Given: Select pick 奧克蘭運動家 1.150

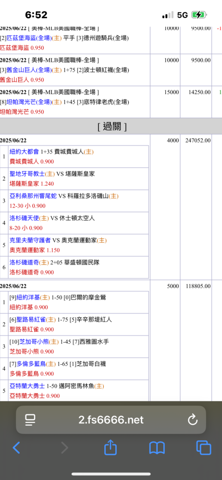Looking at the screenshot, I should tap(35, 250).
